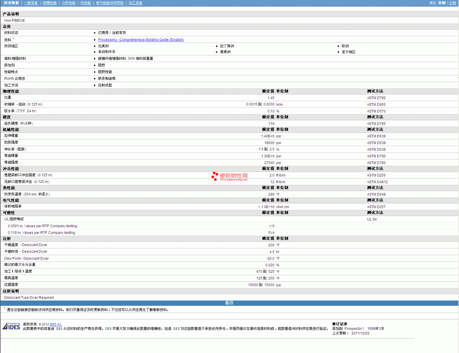
Task: Open the 加工信息 tab
Action: tap(135, 3)
